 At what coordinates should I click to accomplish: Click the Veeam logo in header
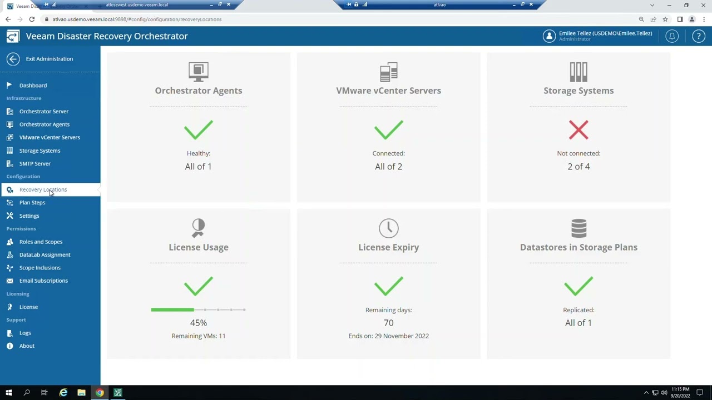[x=13, y=36]
